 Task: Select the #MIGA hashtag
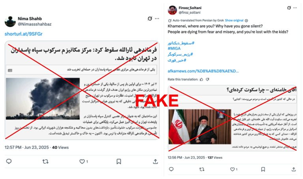pos(174,48)
